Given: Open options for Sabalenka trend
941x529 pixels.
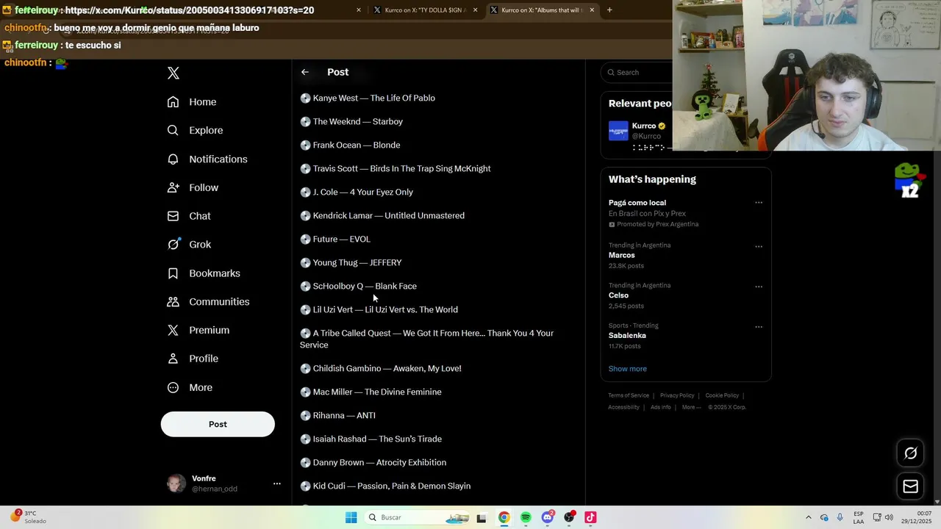Looking at the screenshot, I should 759,327.
